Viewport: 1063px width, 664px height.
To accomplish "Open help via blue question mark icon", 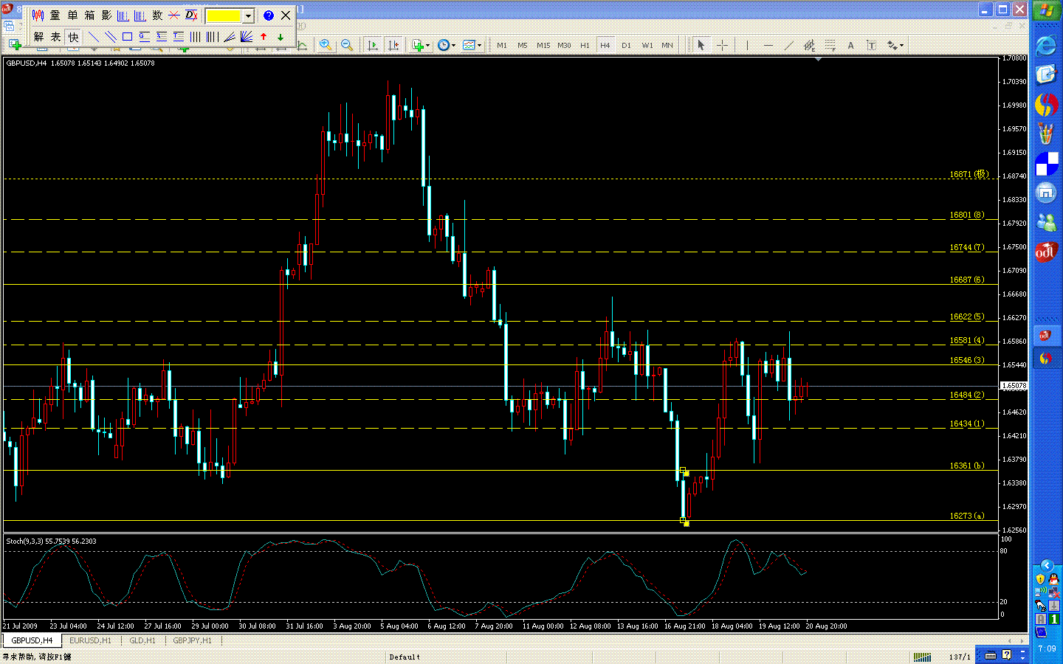I will tap(269, 15).
